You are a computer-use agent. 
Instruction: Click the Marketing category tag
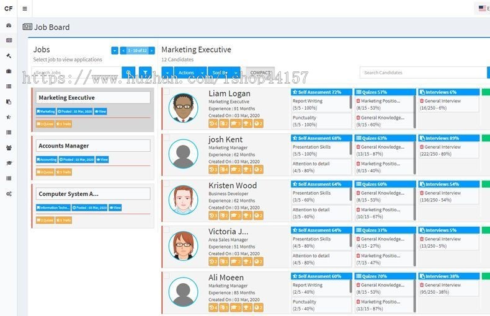(x=46, y=111)
